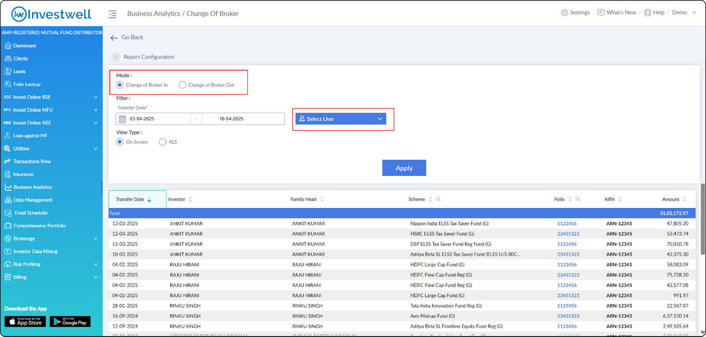The image size is (706, 337).
Task: Collapse Report Configuration with minus icon
Action: click(x=116, y=57)
